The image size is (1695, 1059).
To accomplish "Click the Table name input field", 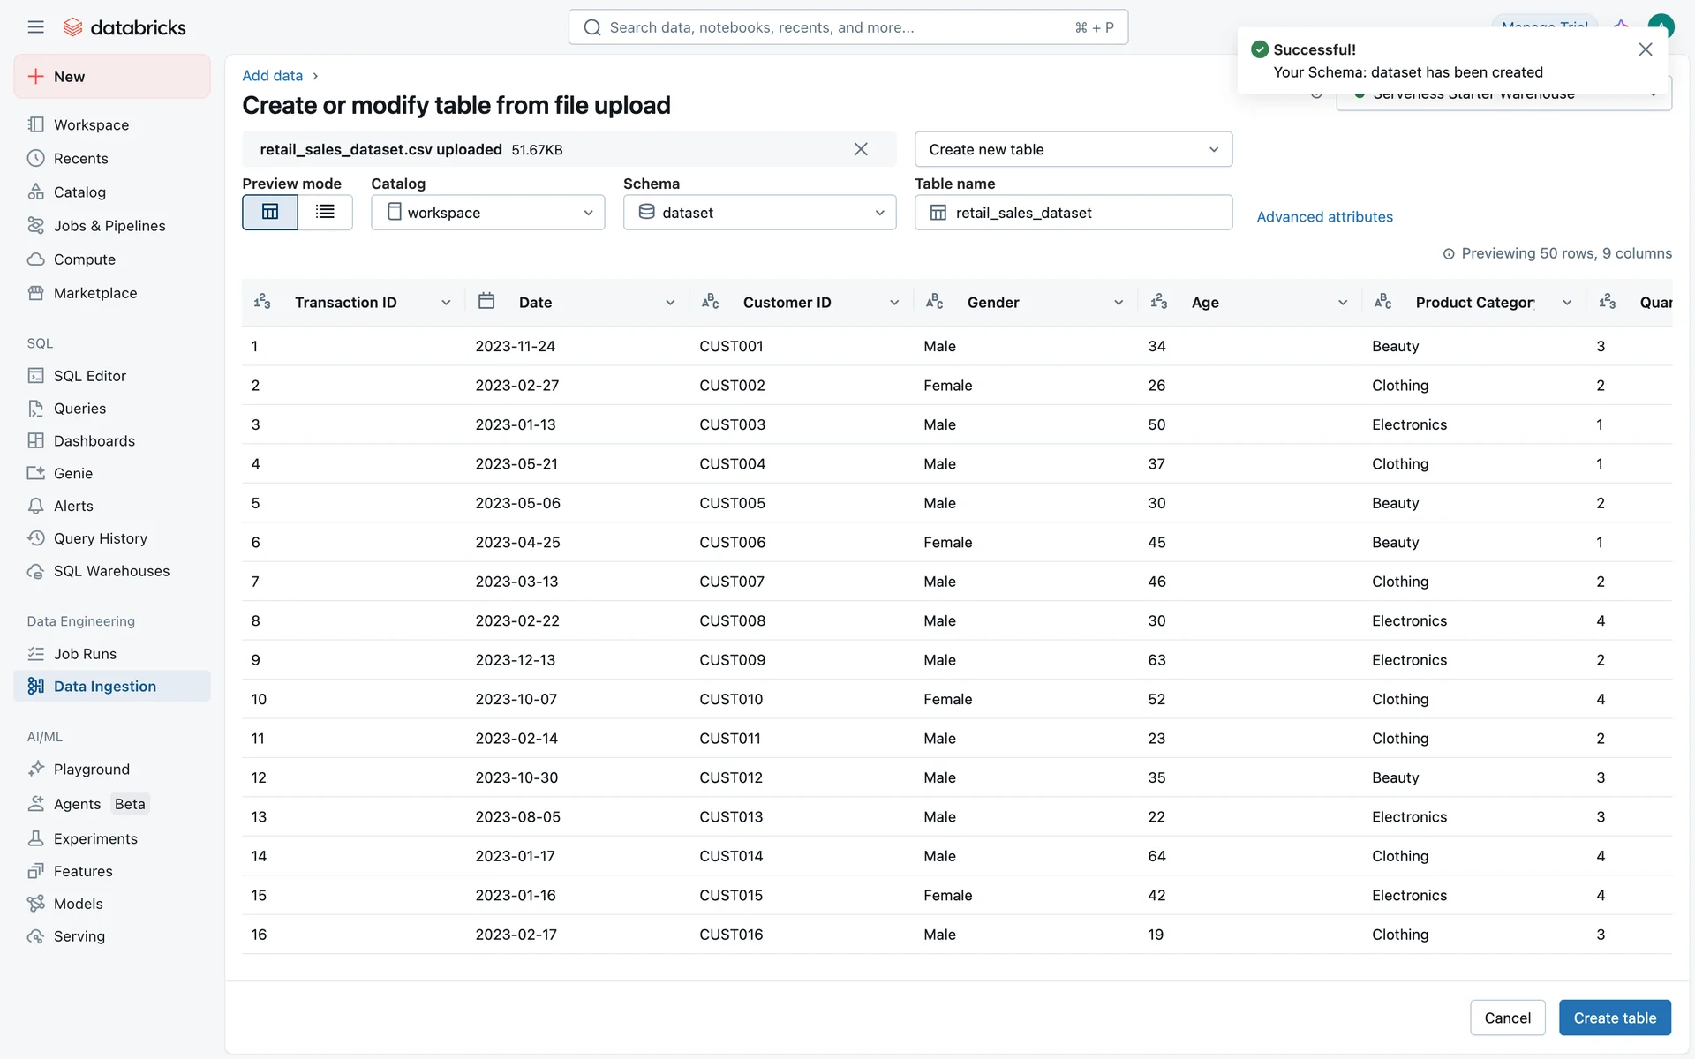I will 1086,213.
